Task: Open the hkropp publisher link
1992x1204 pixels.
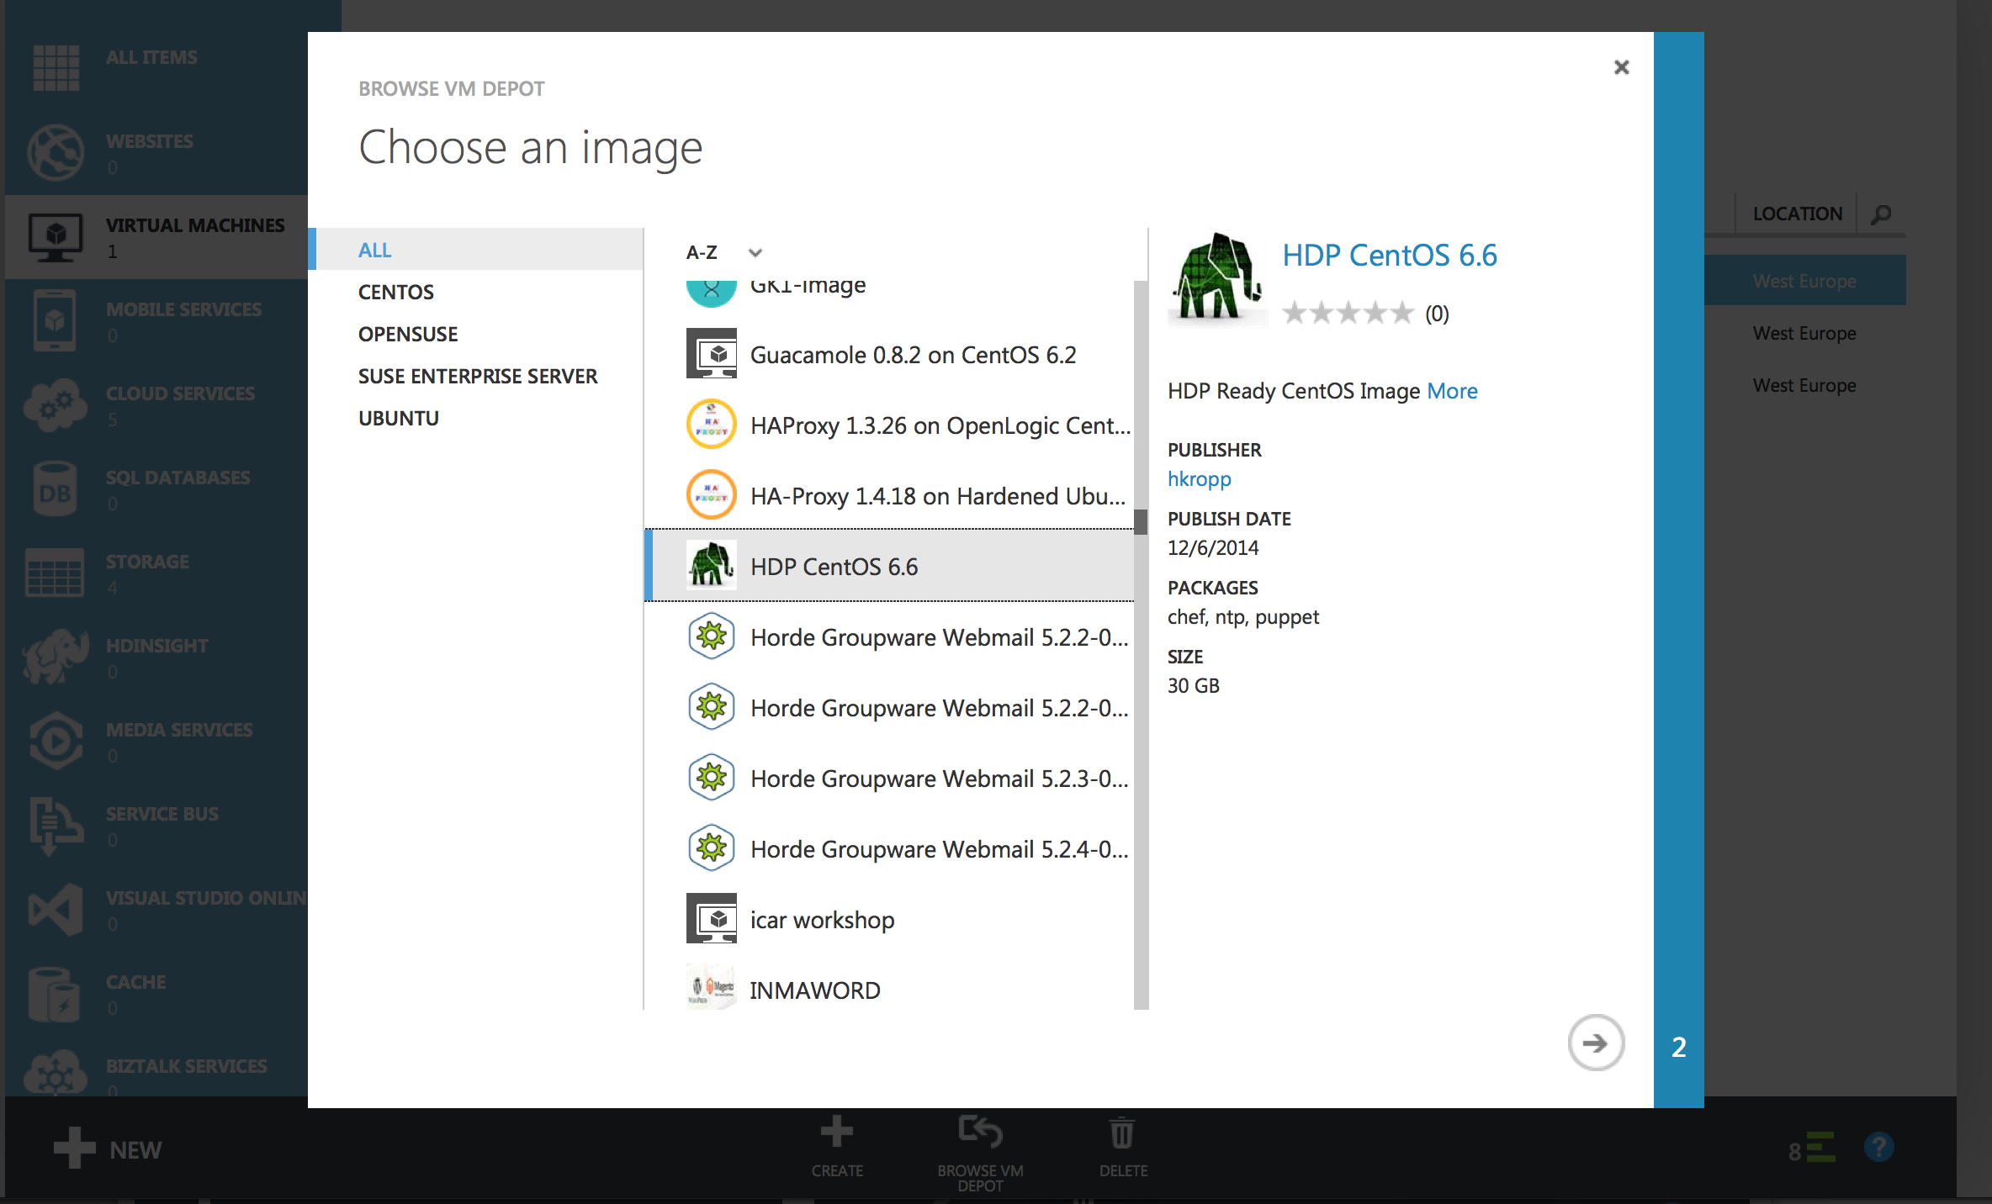Action: pos(1199,478)
